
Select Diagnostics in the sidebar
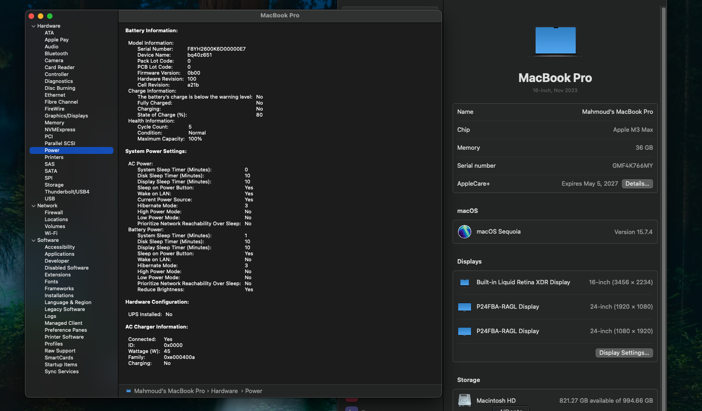point(59,82)
